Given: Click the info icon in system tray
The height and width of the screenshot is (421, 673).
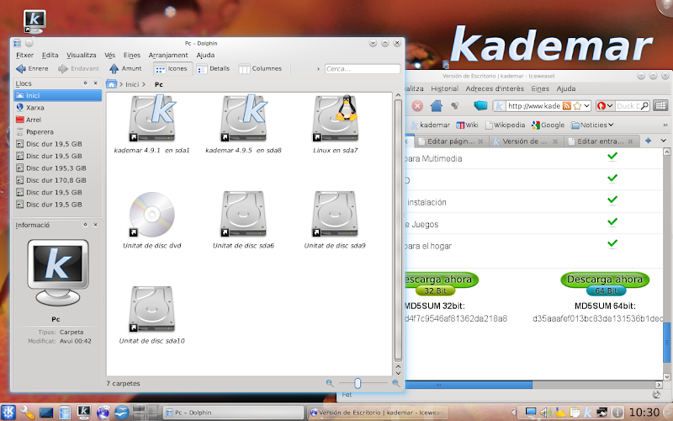Looking at the screenshot, I should 617,413.
